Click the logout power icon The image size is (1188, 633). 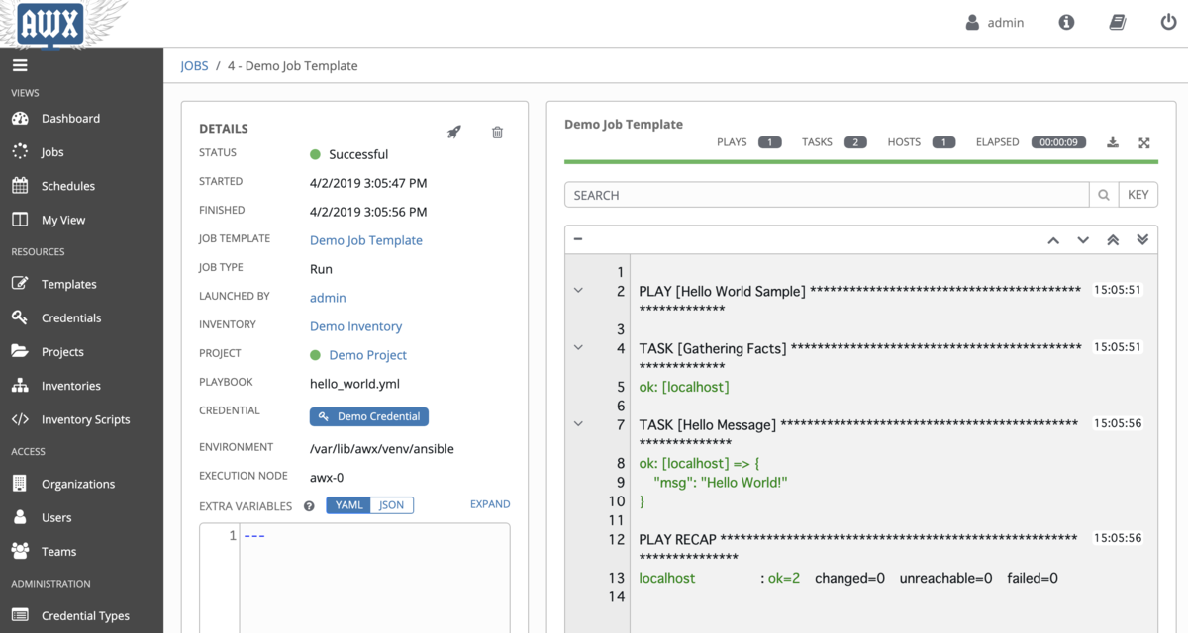click(x=1168, y=22)
